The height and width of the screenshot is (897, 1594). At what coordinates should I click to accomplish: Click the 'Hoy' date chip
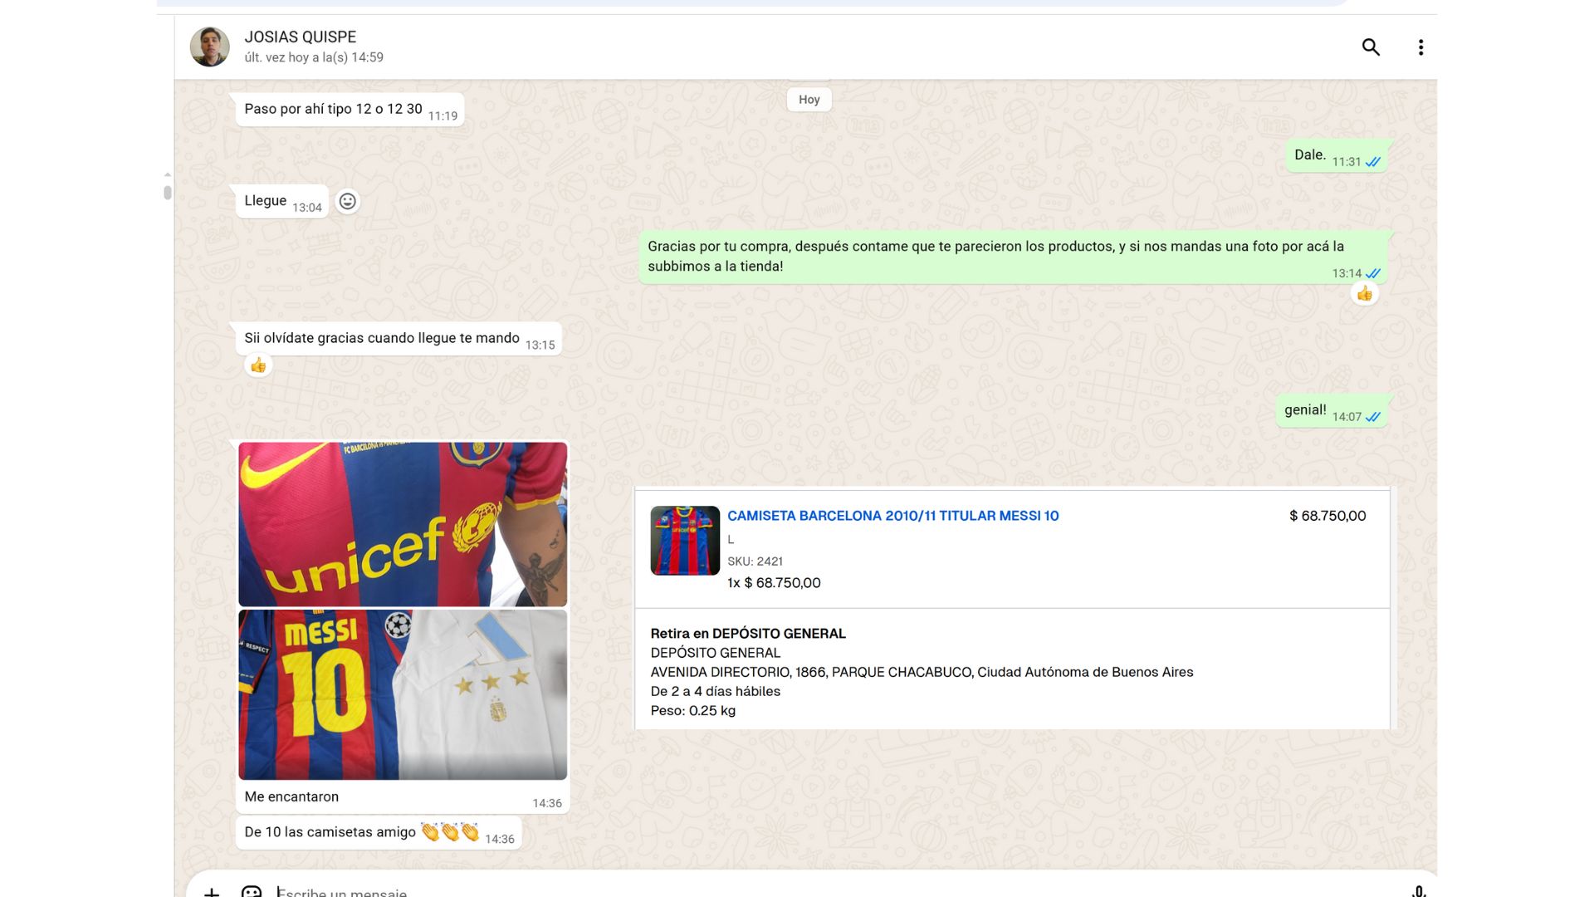tap(809, 100)
